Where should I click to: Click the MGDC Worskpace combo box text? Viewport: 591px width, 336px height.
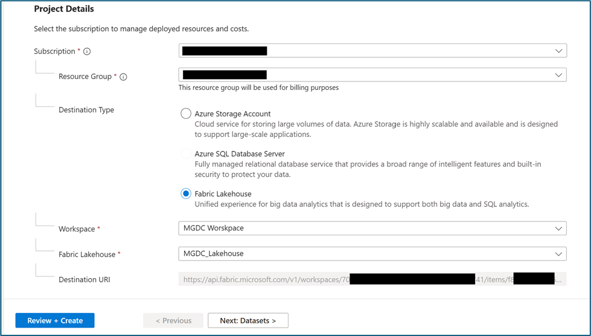213,228
